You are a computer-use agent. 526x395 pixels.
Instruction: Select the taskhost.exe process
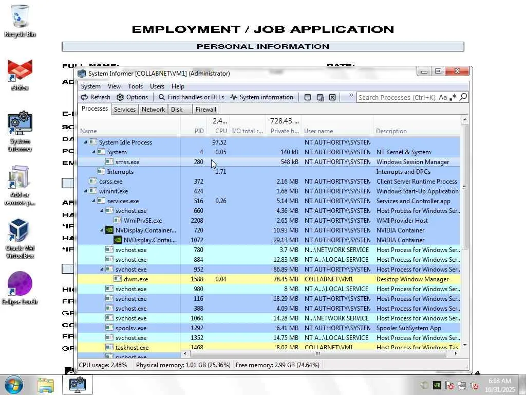tap(269, 347)
